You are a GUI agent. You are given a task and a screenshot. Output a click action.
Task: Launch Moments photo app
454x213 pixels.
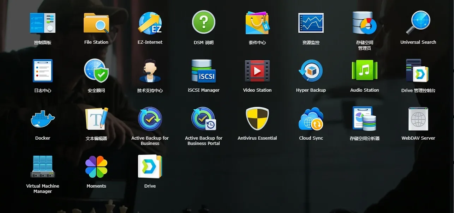tap(96, 167)
